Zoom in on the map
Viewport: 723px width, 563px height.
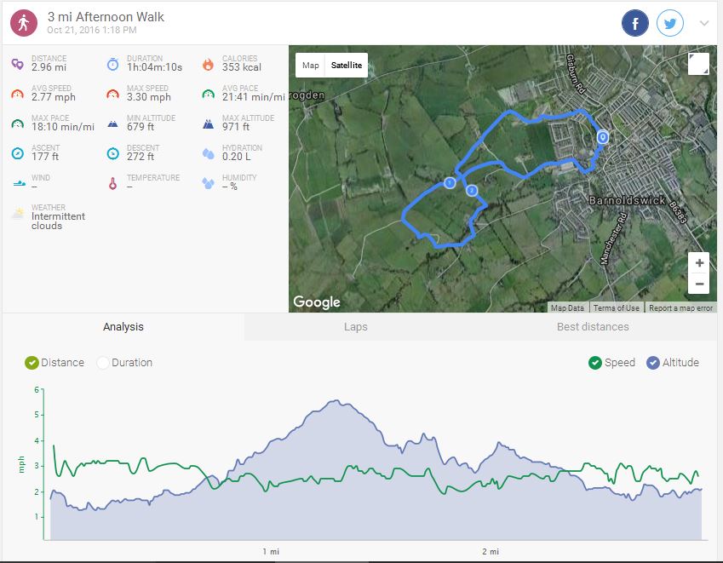coord(699,263)
